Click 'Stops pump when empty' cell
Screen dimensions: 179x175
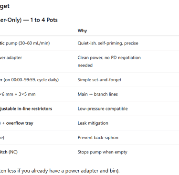pyautogui.click(x=102, y=152)
